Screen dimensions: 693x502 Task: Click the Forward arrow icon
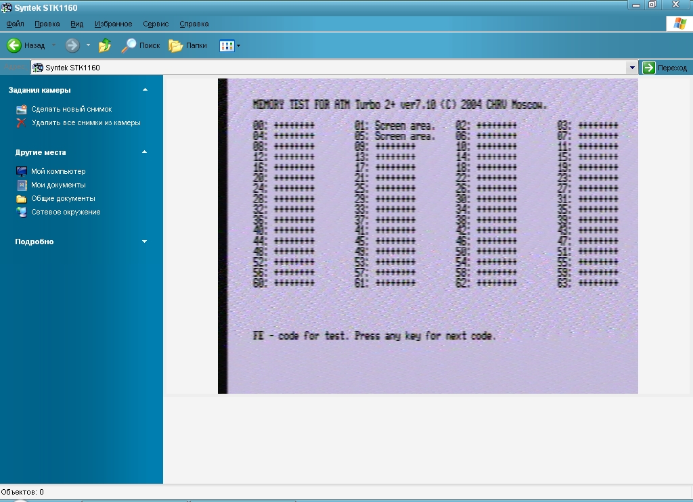pyautogui.click(x=72, y=45)
